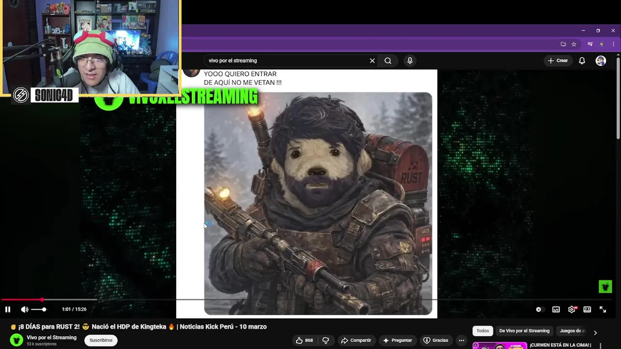Open the CURWEN ESTÁ EN LA CIMA title

point(560,345)
